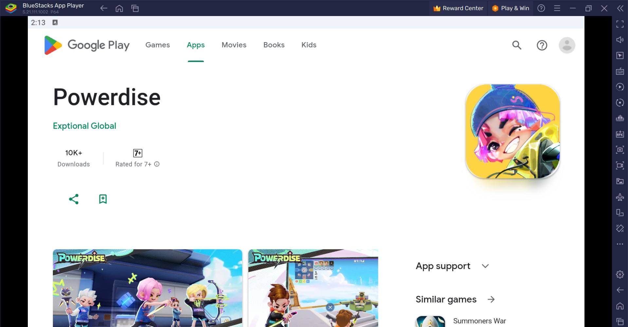This screenshot has width=628, height=327.
Task: Open recent apps icon at sidebar bottom
Action: click(620, 321)
